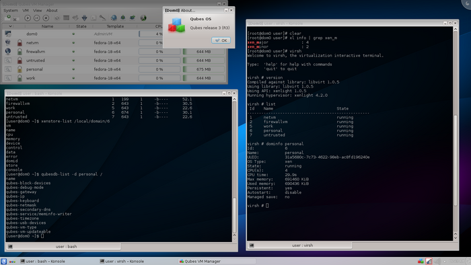
Task: Open global settings globe-with-gear icon
Action: click(x=114, y=18)
